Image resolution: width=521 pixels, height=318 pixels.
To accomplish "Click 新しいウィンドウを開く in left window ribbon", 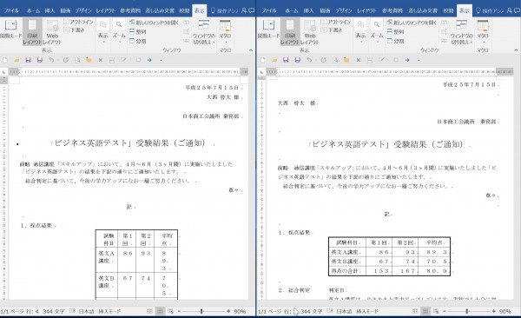I will click(x=154, y=23).
